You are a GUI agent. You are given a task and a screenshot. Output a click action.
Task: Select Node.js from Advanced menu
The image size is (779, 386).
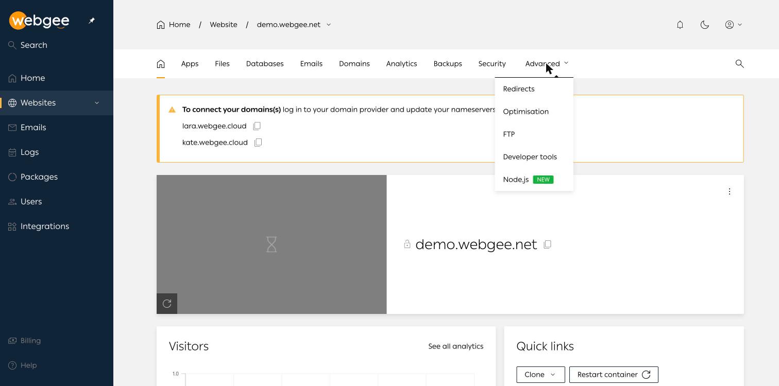point(534,180)
